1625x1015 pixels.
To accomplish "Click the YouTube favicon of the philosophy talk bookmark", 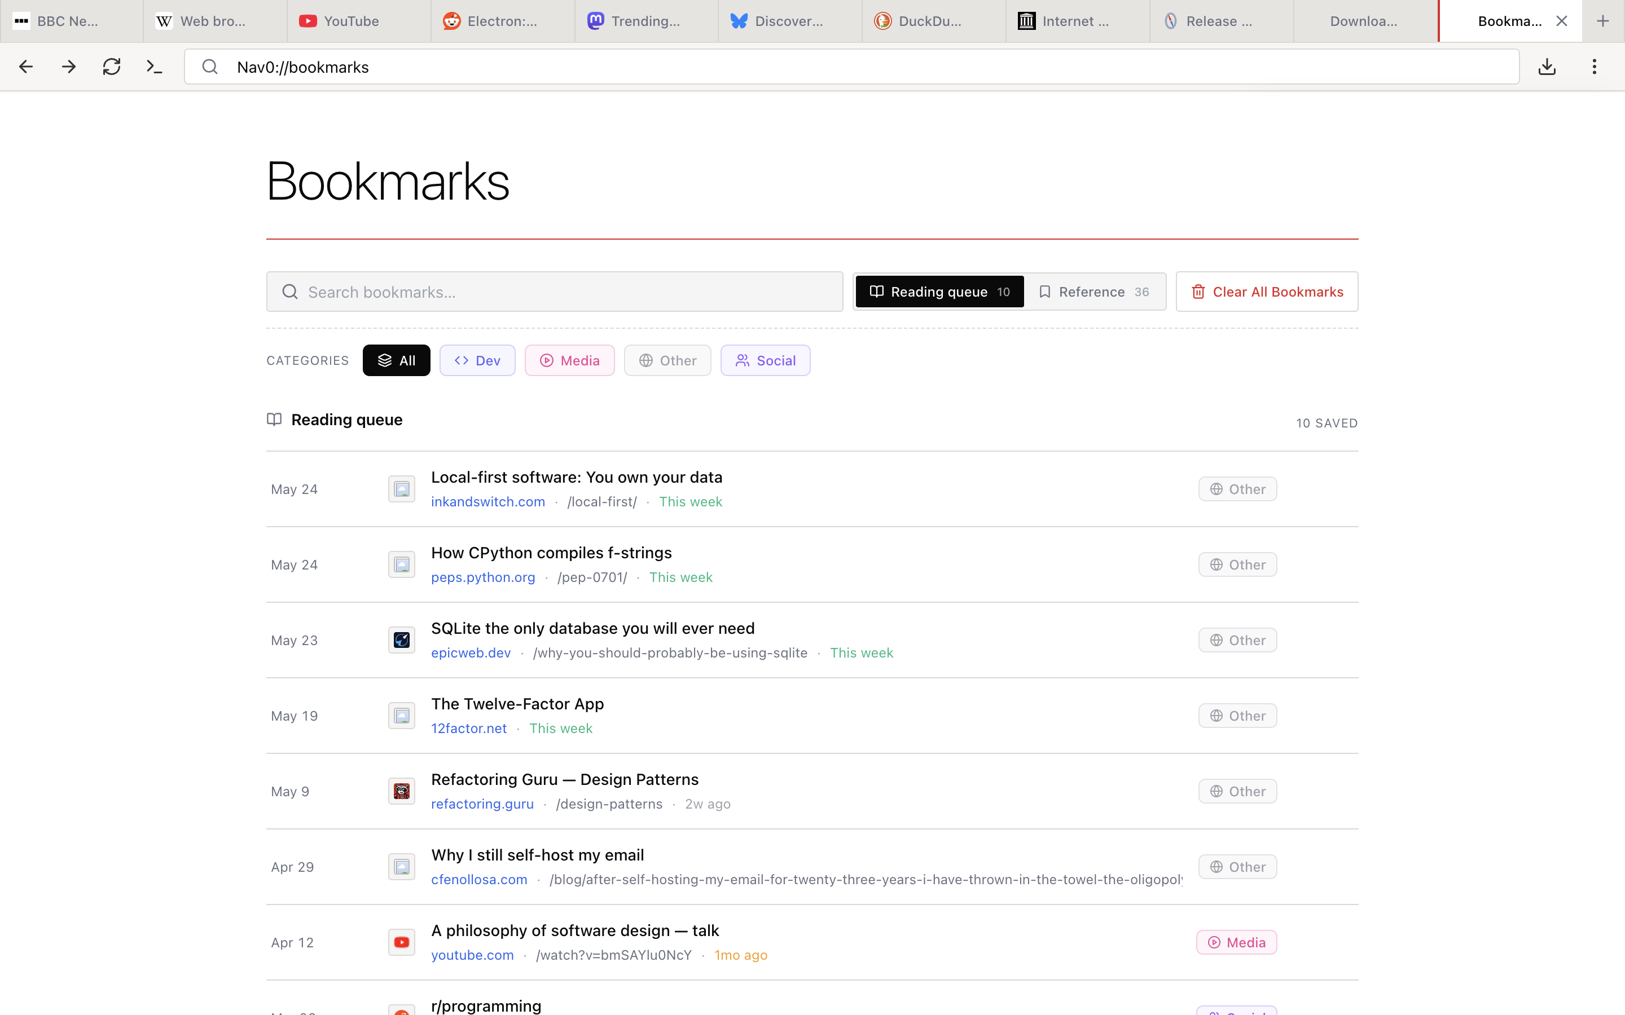I will coord(402,942).
